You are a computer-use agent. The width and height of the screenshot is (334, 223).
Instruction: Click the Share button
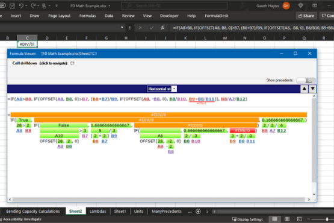(x=306, y=16)
